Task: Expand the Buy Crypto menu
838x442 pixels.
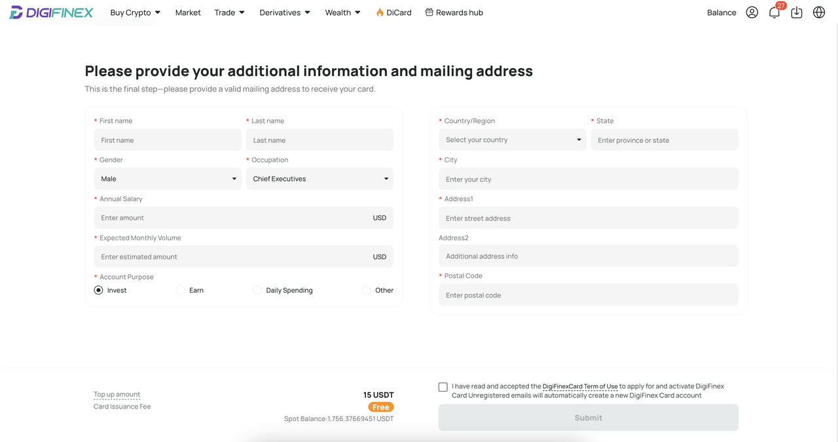Action: coord(135,12)
